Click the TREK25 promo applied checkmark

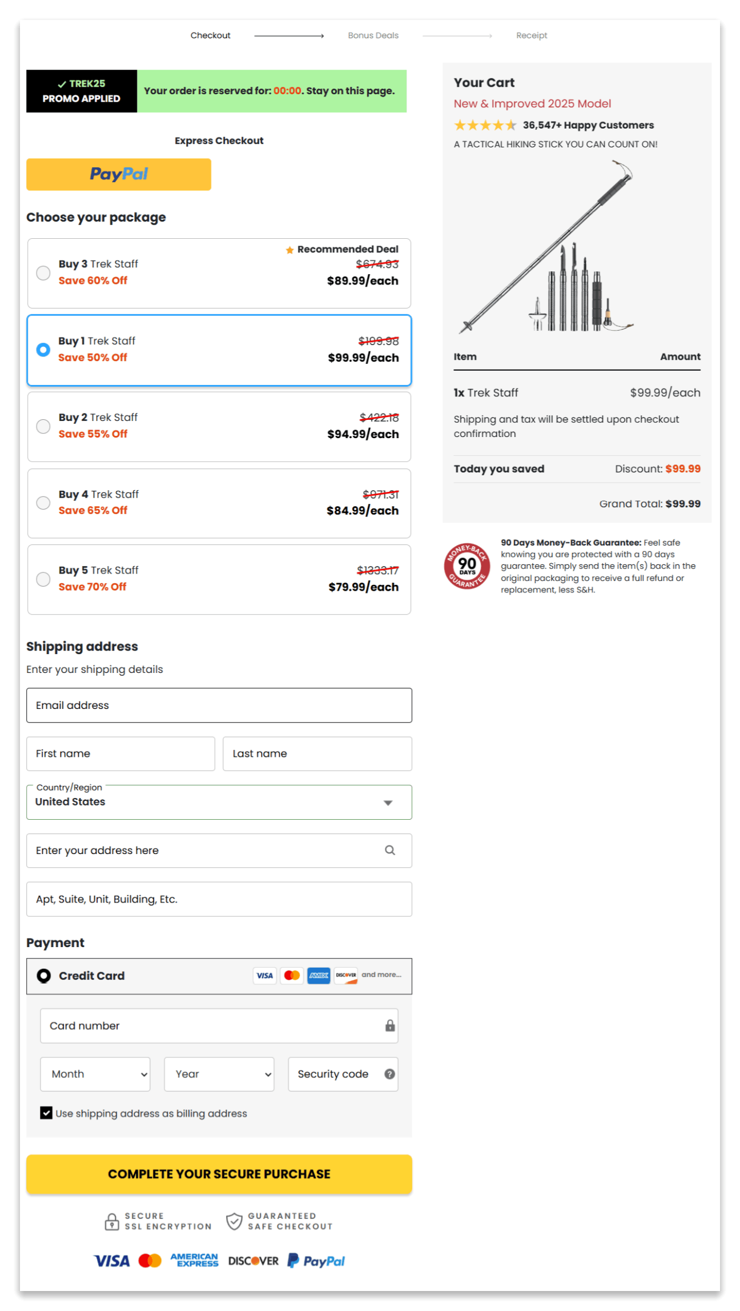click(x=62, y=84)
